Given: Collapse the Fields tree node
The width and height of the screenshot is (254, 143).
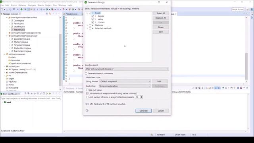Looking at the screenshot, I should (x=87, y=13).
